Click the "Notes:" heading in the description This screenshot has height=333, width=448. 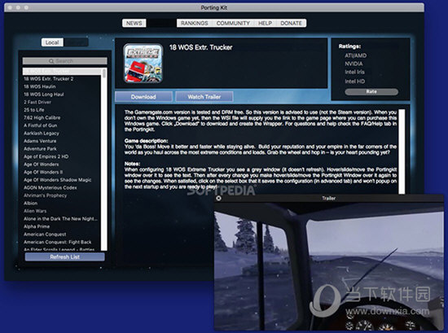coord(132,164)
